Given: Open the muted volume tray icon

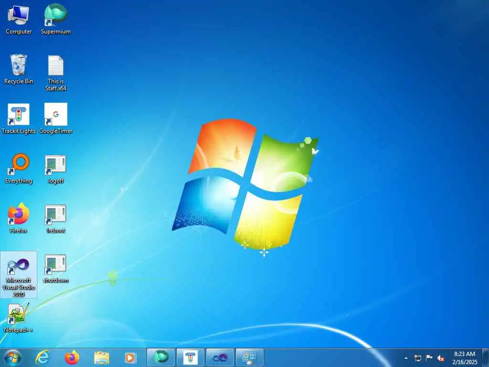Looking at the screenshot, I should (x=441, y=358).
